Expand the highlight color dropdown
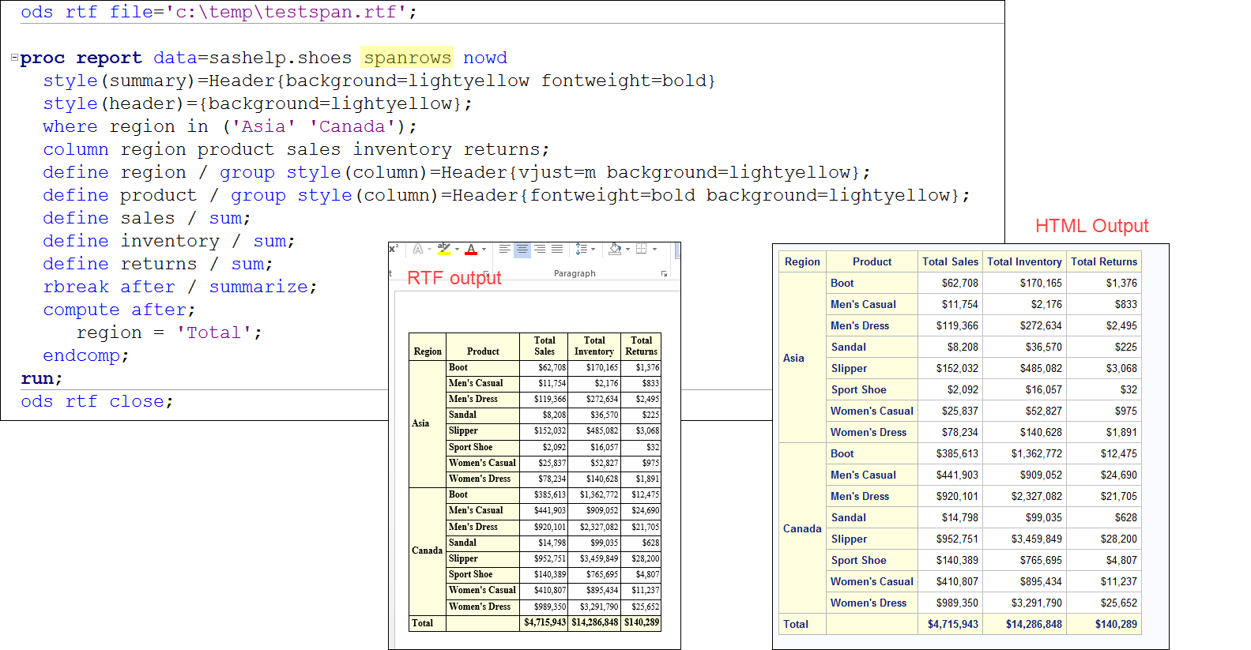 tap(457, 250)
